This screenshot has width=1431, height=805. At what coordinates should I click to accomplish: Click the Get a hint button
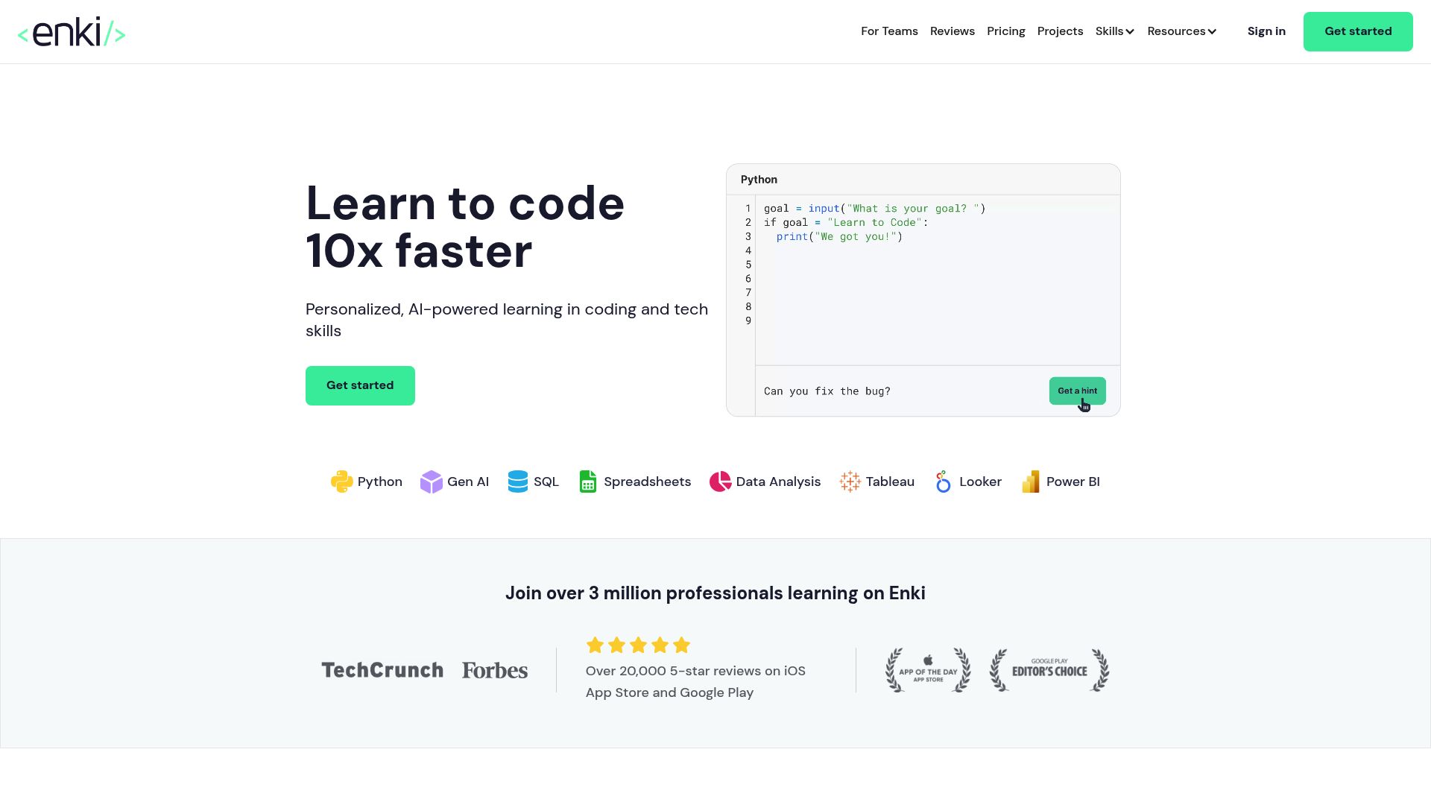[1077, 391]
